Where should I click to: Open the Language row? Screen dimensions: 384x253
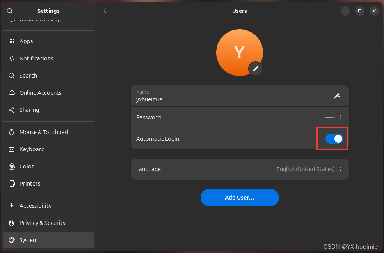point(240,169)
